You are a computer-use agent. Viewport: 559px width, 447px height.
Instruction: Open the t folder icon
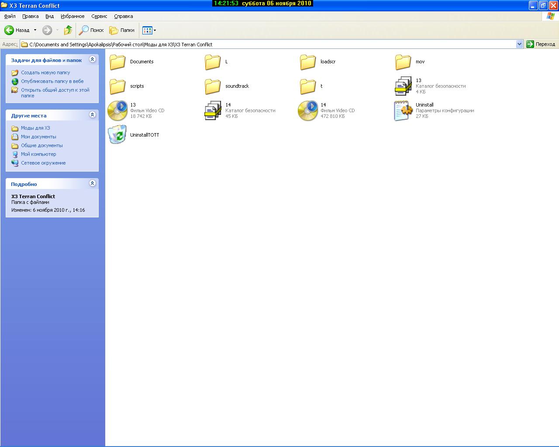click(308, 86)
